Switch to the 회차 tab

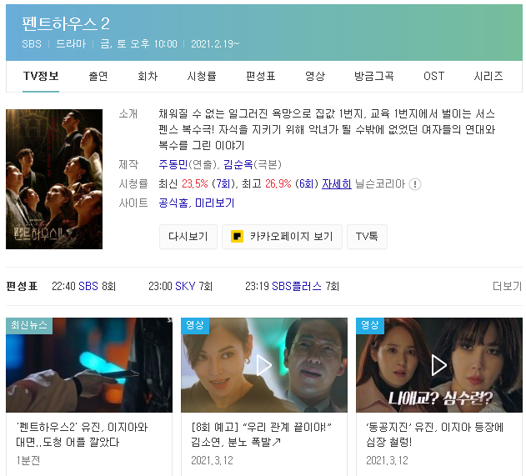point(148,76)
